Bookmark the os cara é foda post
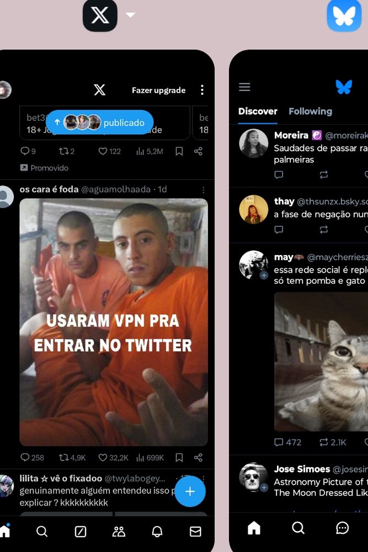 click(x=179, y=457)
